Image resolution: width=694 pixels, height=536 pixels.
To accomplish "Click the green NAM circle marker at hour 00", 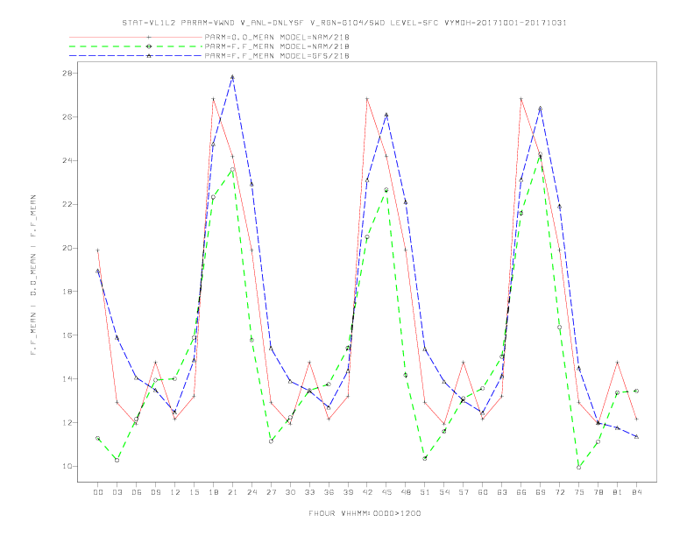I will coord(98,438).
